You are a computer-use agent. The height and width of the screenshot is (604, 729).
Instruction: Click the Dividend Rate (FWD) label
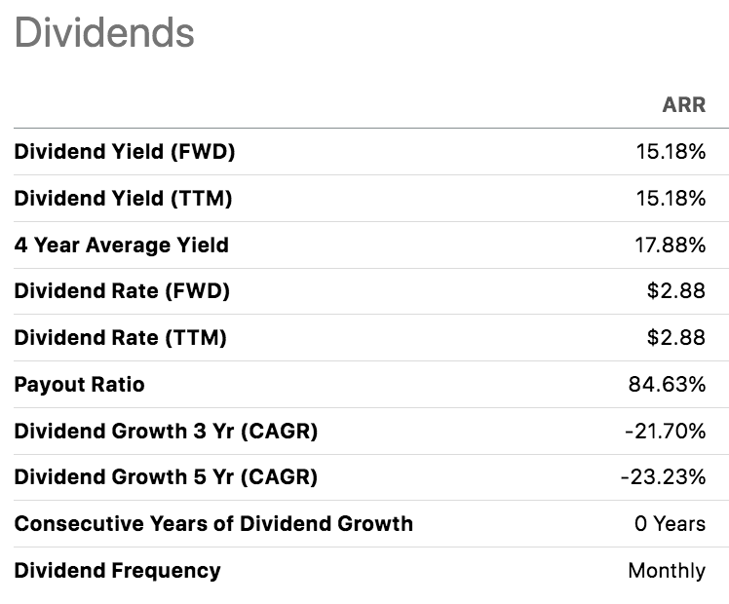(x=122, y=291)
